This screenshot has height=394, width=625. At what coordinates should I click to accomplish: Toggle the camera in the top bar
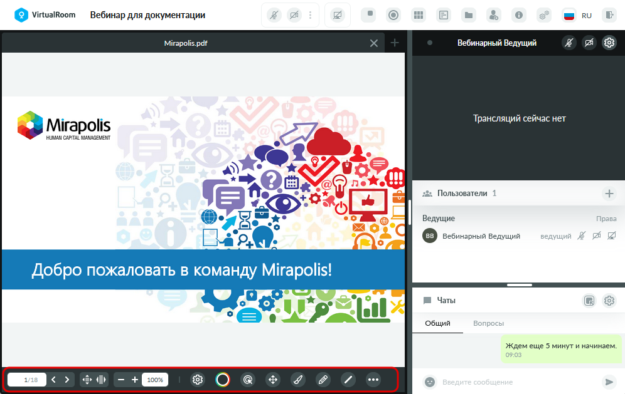pyautogui.click(x=294, y=15)
